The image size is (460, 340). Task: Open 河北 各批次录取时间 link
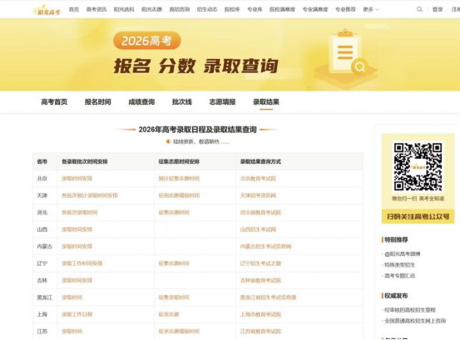pyautogui.click(x=80, y=213)
